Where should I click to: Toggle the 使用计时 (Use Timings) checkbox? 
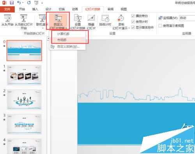click(x=133, y=21)
